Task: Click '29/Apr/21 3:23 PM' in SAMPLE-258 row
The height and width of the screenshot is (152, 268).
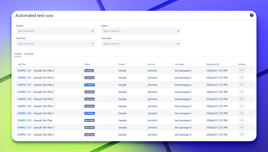Action: (x=217, y=120)
